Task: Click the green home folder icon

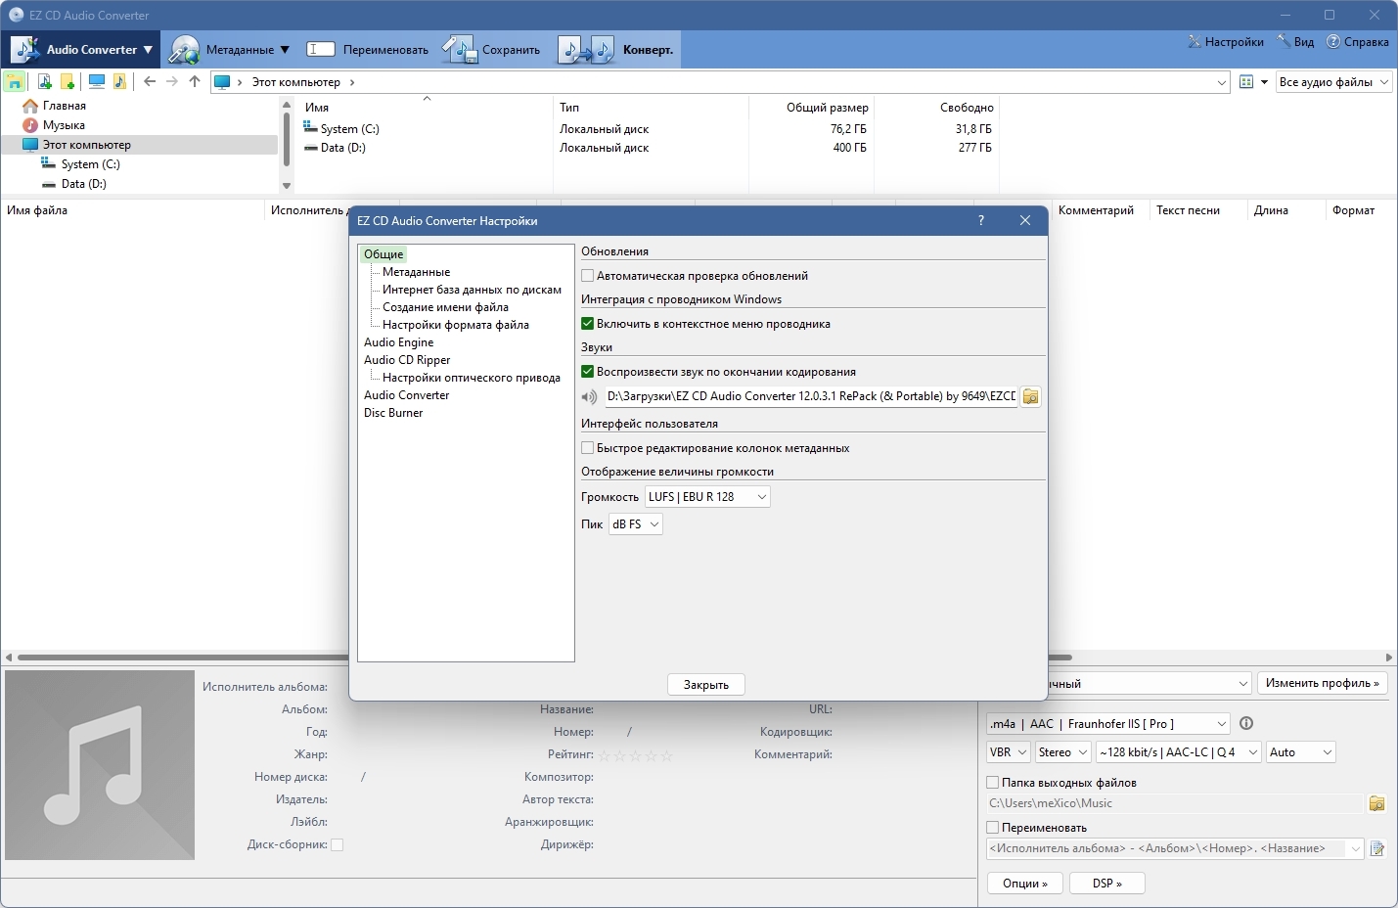Action: (x=15, y=82)
